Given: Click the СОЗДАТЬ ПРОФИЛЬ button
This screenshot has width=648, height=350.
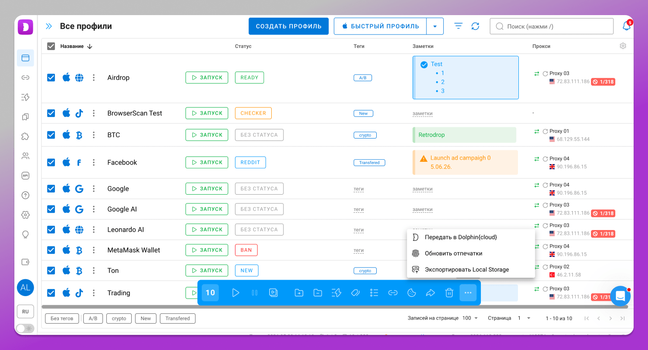Looking at the screenshot, I should (289, 26).
